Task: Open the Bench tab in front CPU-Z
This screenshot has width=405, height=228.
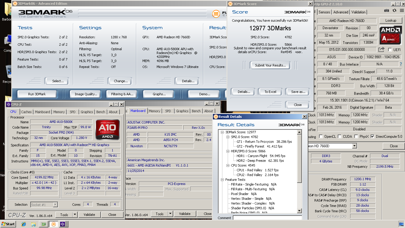Action: (101, 112)
